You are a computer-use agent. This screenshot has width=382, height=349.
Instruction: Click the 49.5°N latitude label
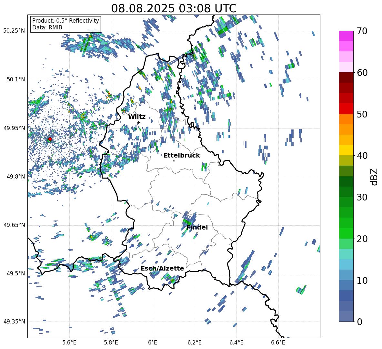pos(15,273)
